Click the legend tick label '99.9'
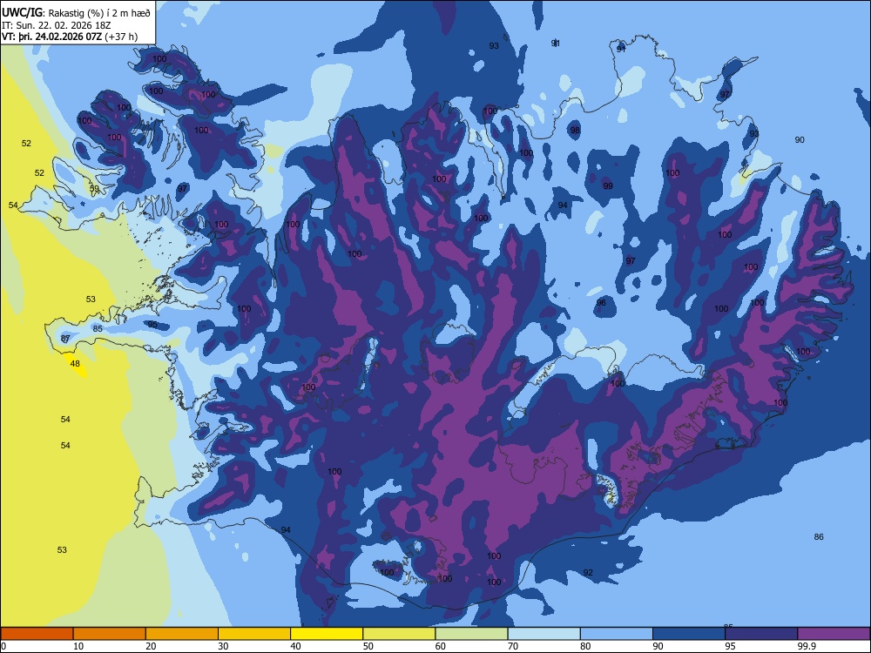Screen dimensions: 871x653 pyautogui.click(x=807, y=646)
